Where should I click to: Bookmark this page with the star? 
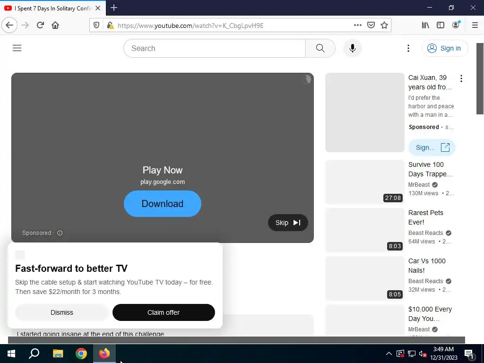point(384,25)
